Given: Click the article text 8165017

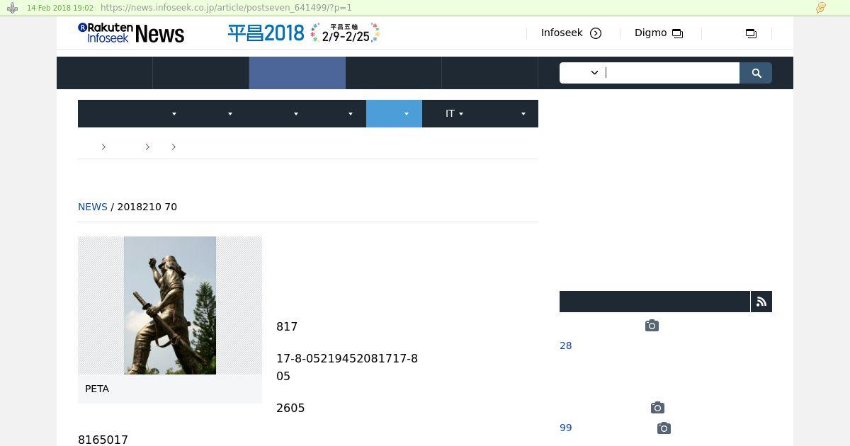Looking at the screenshot, I should [103, 440].
